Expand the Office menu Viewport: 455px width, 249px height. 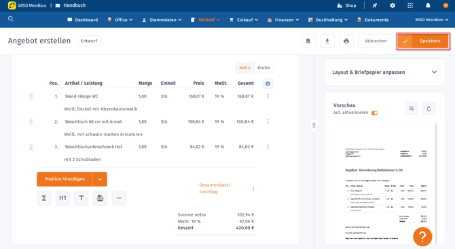[120, 20]
